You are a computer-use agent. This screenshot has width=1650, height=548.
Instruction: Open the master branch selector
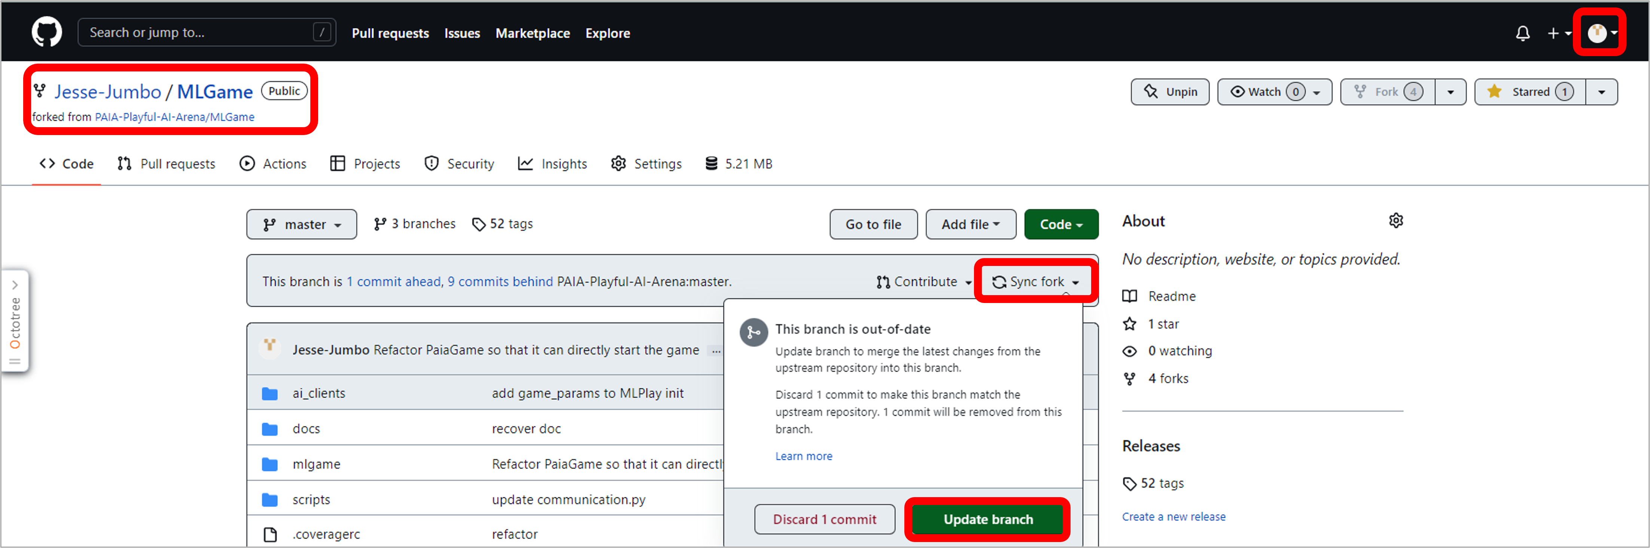[x=302, y=225]
